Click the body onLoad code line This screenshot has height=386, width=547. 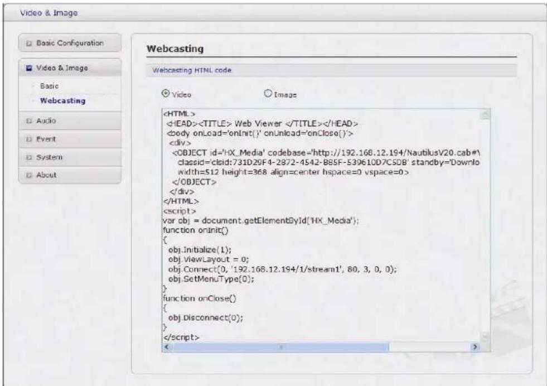260,133
